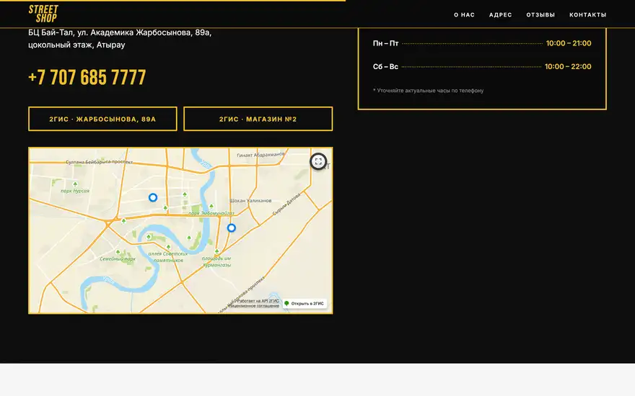Viewport: 635px width, 396px height.
Task: Click the Сб – Вс hours row label
Action: (x=385, y=67)
